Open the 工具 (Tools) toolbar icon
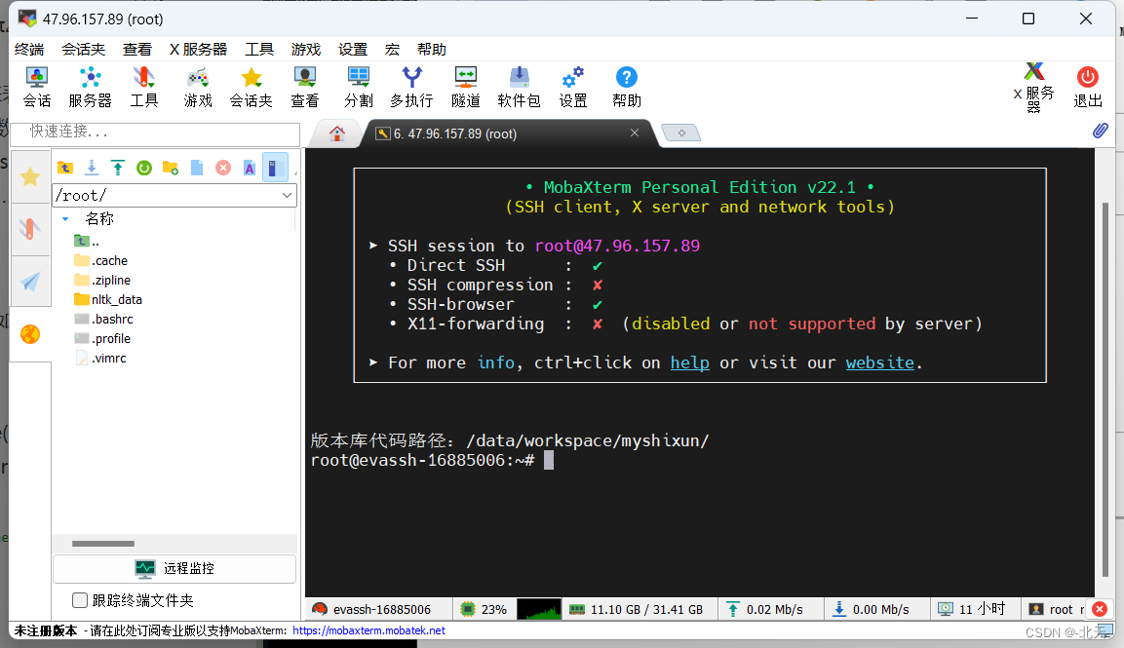The image size is (1124, 648). [144, 87]
